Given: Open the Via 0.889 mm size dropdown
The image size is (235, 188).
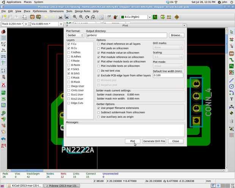Looking at the screenshot, I should tap(61, 24).
